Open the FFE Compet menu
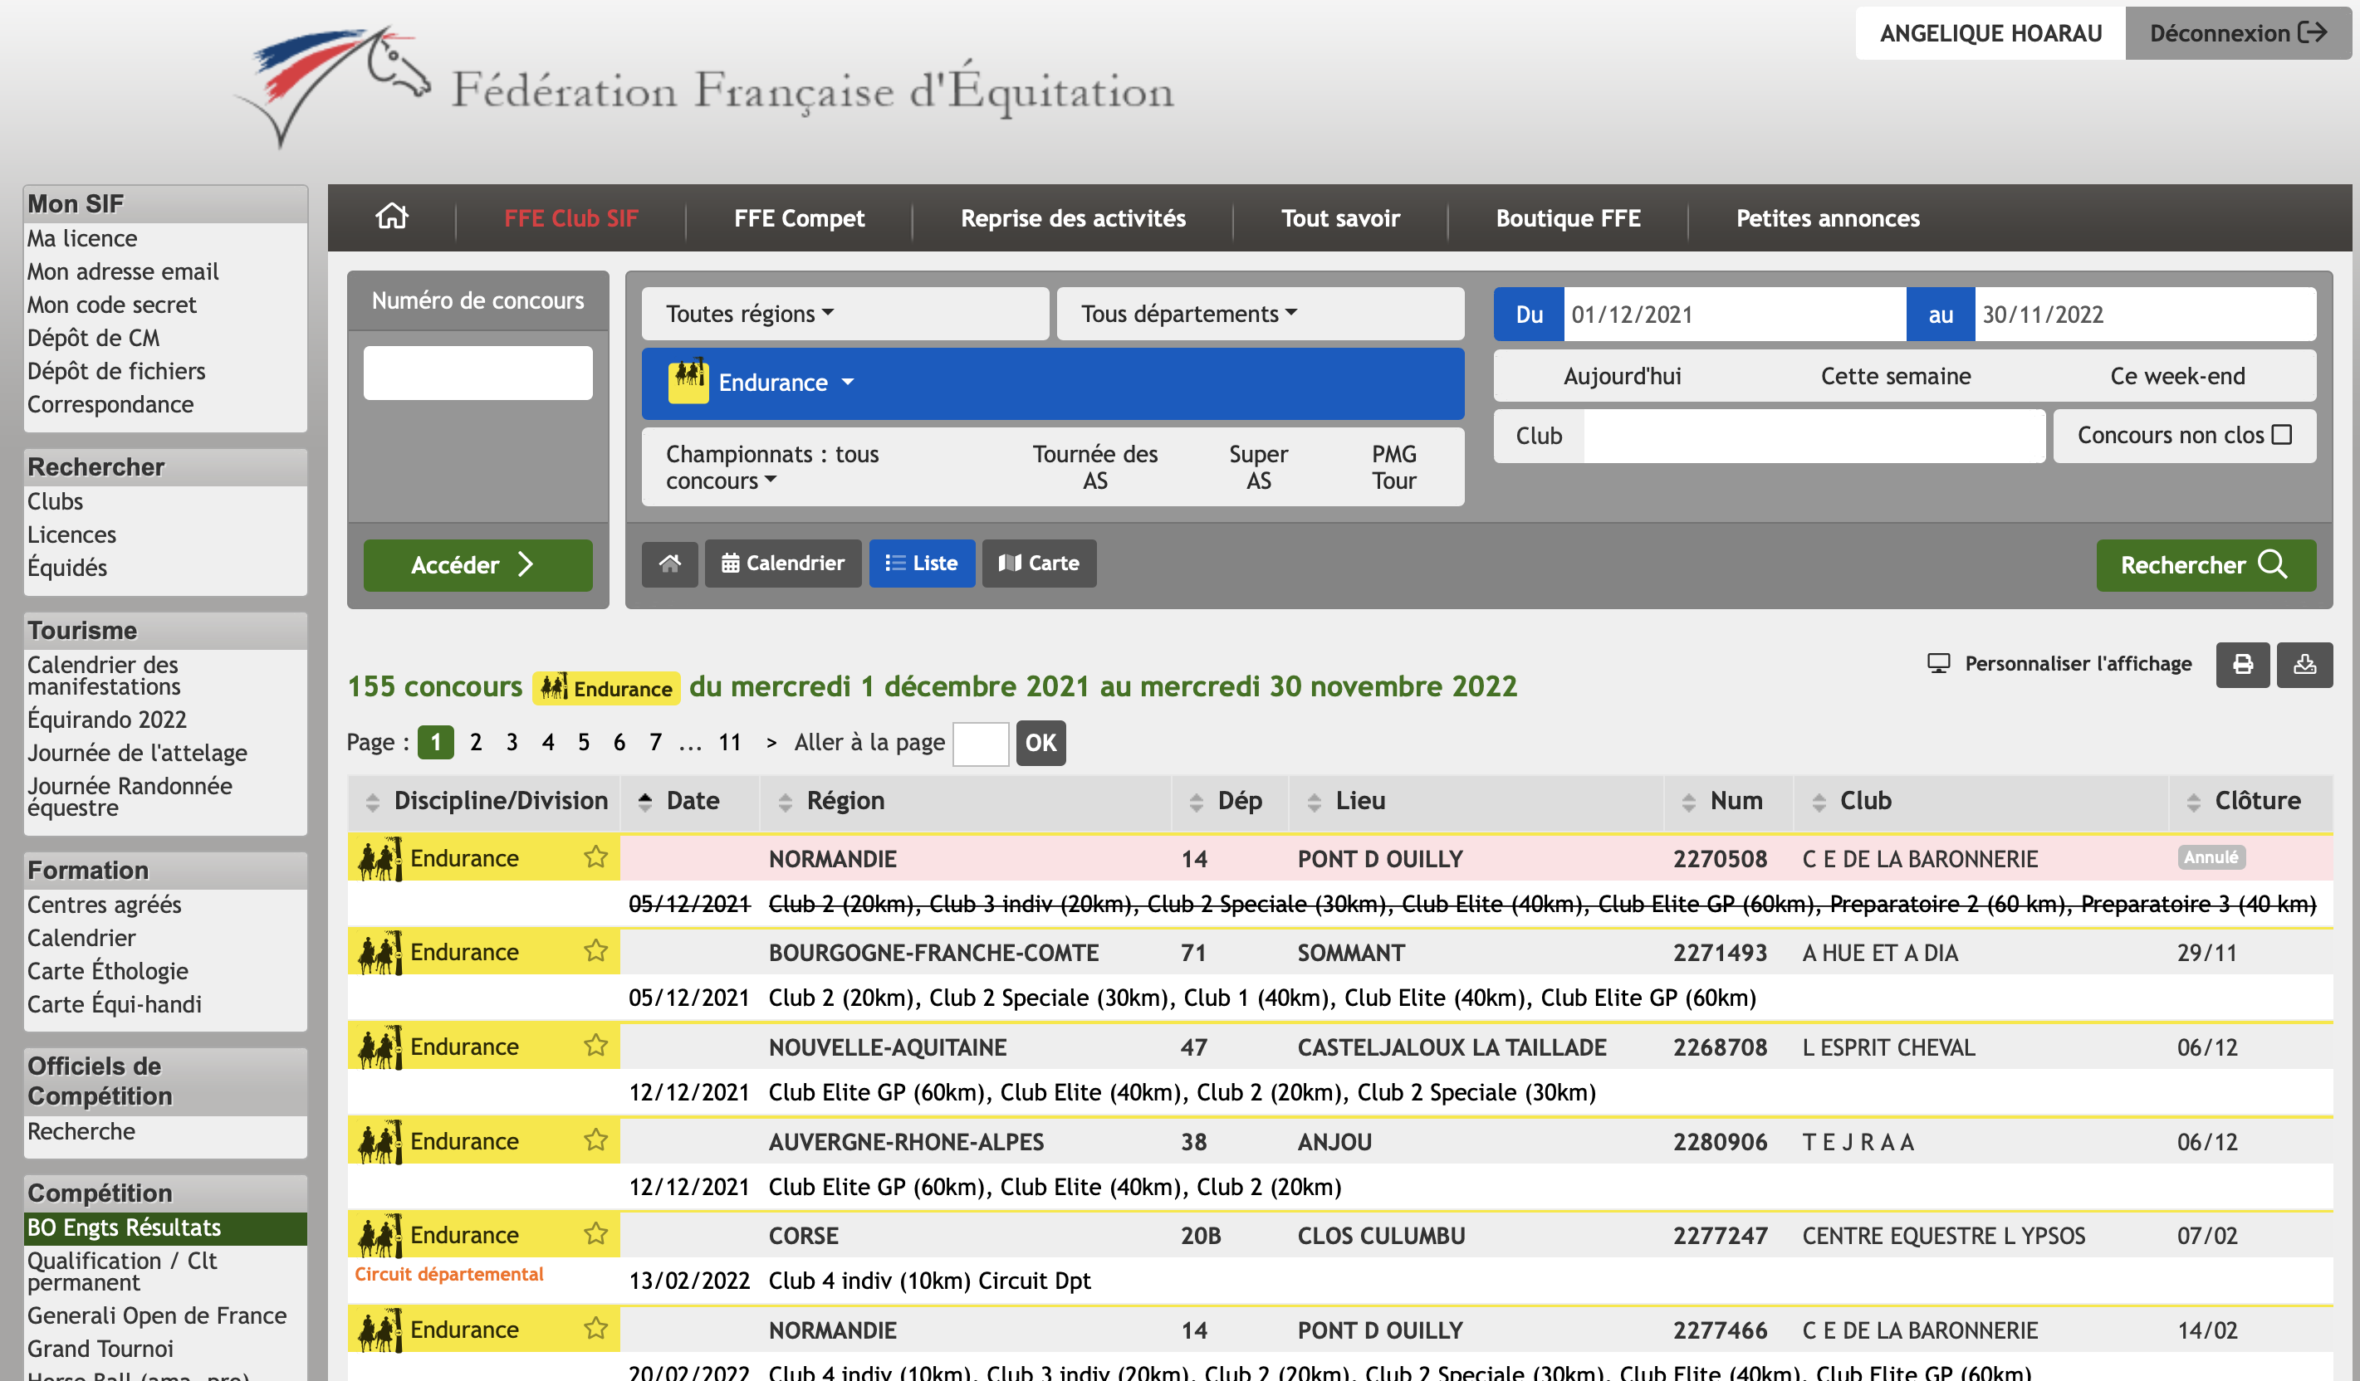This screenshot has height=1381, width=2360. click(x=799, y=218)
